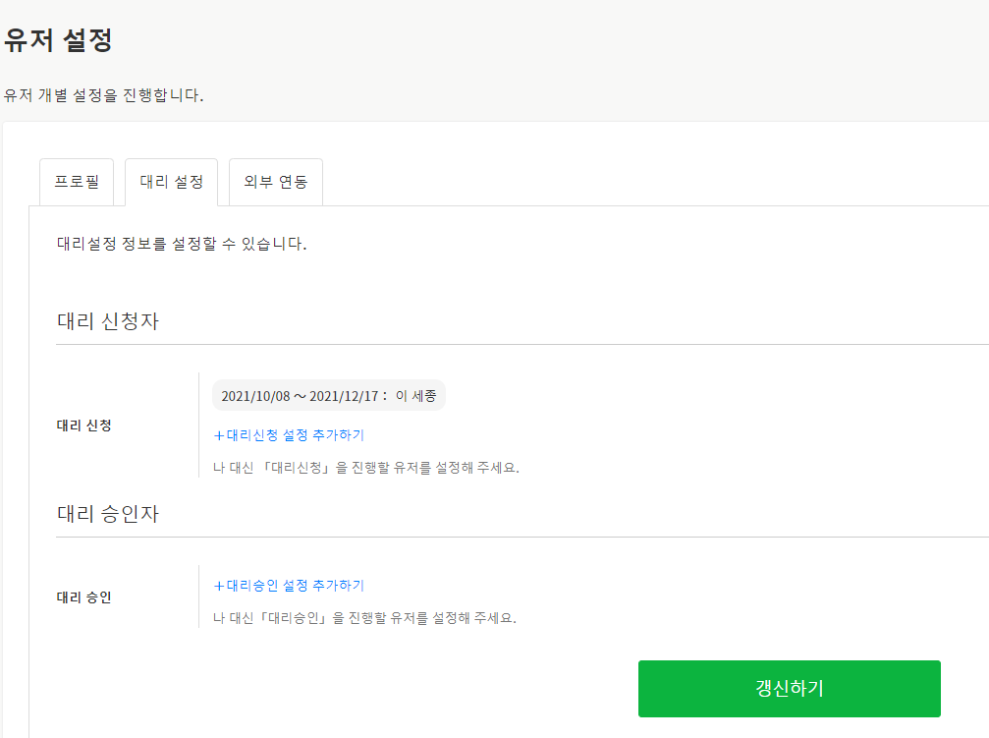Select the 대리 설정 tab

pos(172,182)
